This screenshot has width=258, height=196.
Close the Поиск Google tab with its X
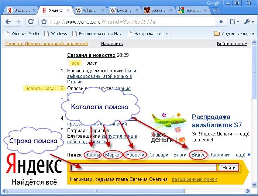[x=205, y=10]
